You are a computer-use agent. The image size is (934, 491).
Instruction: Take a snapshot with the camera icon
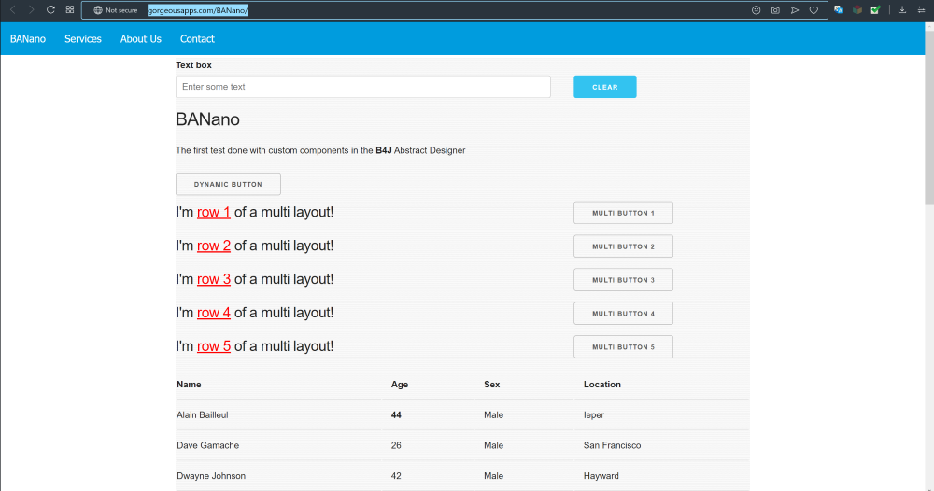pyautogui.click(x=775, y=10)
